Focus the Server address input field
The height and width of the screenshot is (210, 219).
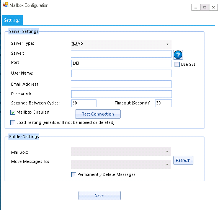click(121, 54)
